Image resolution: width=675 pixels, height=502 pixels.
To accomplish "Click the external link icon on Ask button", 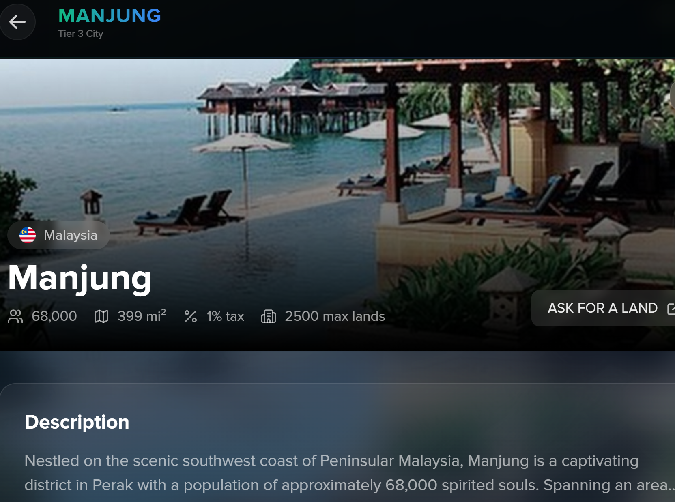I will [671, 309].
